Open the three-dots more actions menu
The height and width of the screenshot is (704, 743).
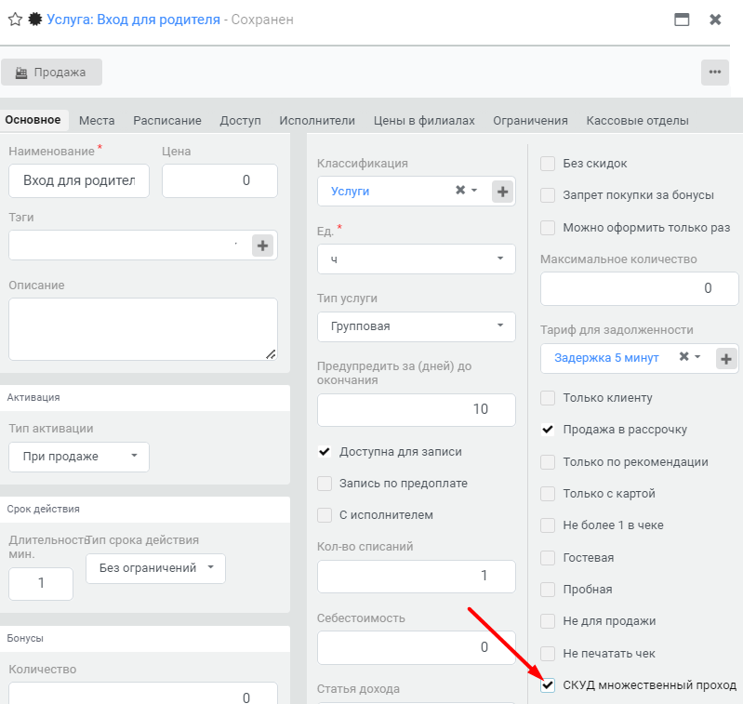pyautogui.click(x=714, y=72)
